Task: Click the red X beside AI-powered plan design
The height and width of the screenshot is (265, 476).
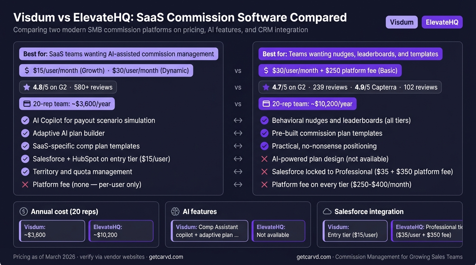Action: point(264,159)
